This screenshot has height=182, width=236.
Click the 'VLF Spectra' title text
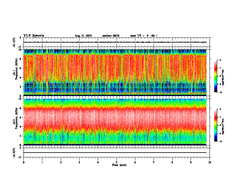coord(34,36)
